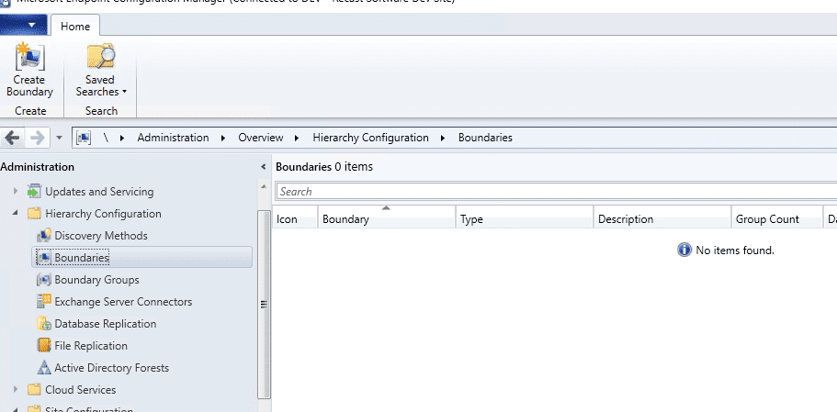Click the navigation pane vertical scrollbar

pos(265,303)
